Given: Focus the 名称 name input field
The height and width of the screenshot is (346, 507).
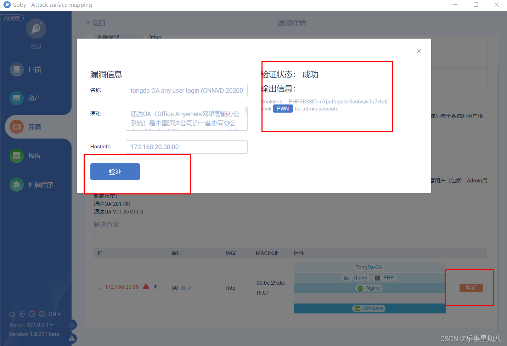Looking at the screenshot, I should point(187,91).
